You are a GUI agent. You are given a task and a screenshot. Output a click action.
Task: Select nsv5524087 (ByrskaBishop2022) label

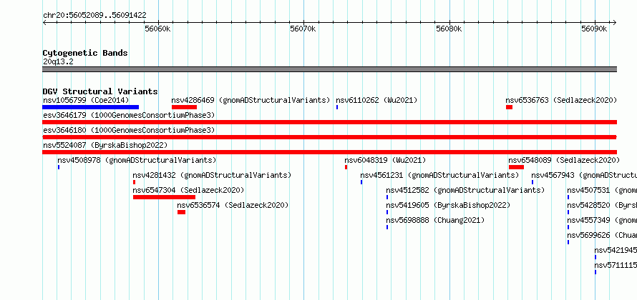105,145
